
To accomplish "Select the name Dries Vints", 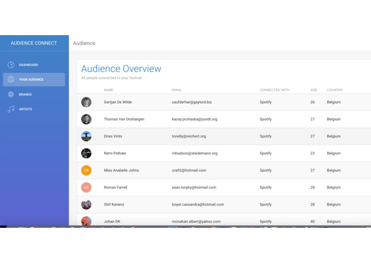I will click(x=113, y=136).
